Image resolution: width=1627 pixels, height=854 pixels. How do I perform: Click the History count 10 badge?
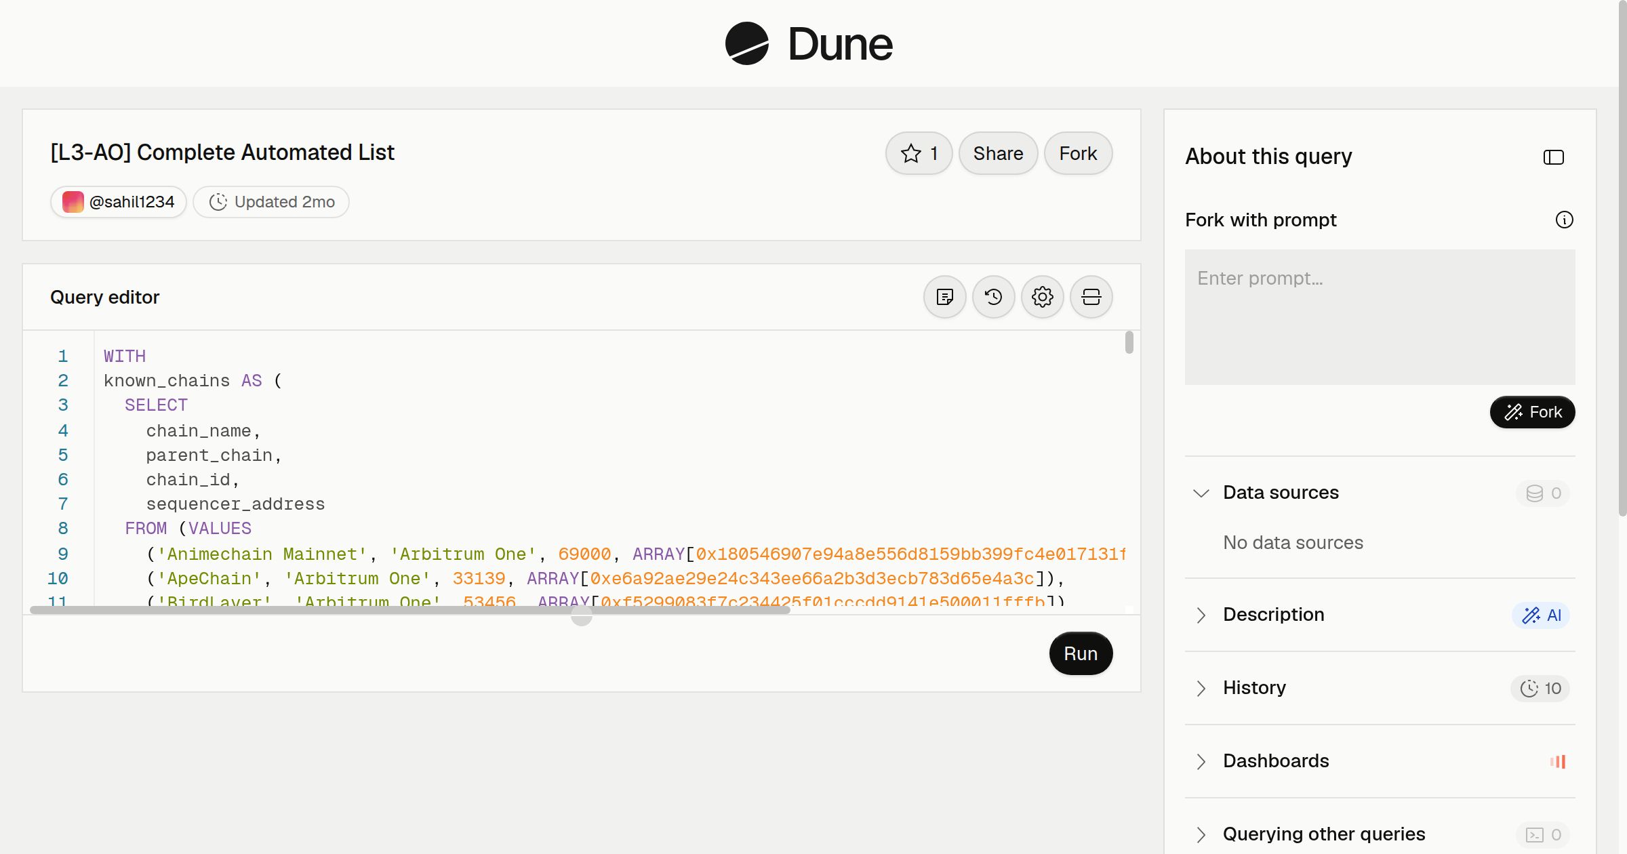(x=1540, y=688)
